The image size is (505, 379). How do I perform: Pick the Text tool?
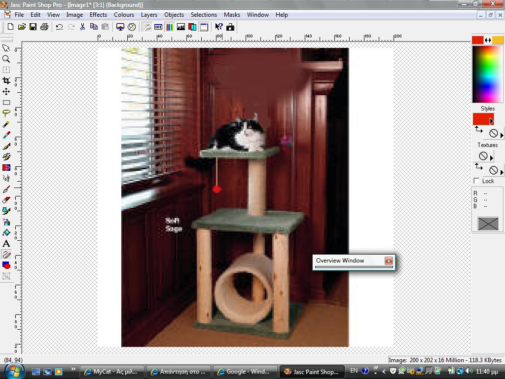[x=6, y=244]
